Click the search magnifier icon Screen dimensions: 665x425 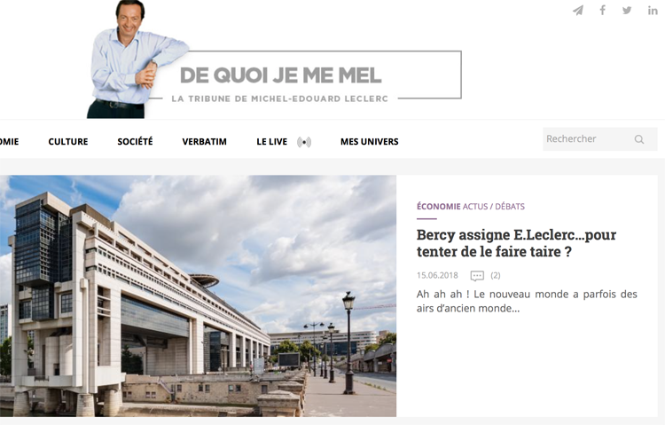pos(639,139)
